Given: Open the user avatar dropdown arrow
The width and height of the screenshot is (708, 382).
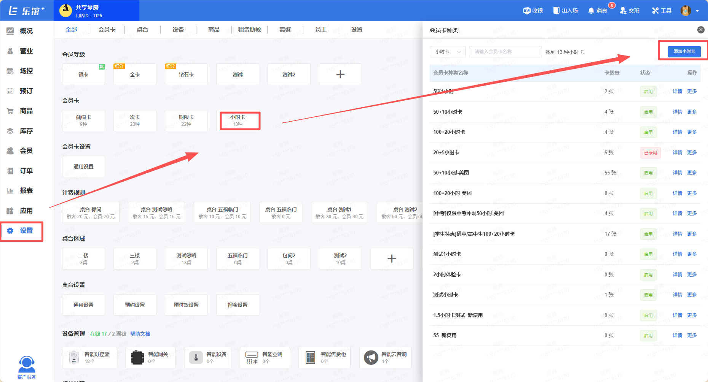Looking at the screenshot, I should pyautogui.click(x=697, y=11).
